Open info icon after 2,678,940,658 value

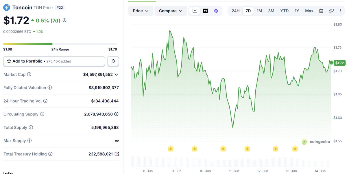click(116, 114)
